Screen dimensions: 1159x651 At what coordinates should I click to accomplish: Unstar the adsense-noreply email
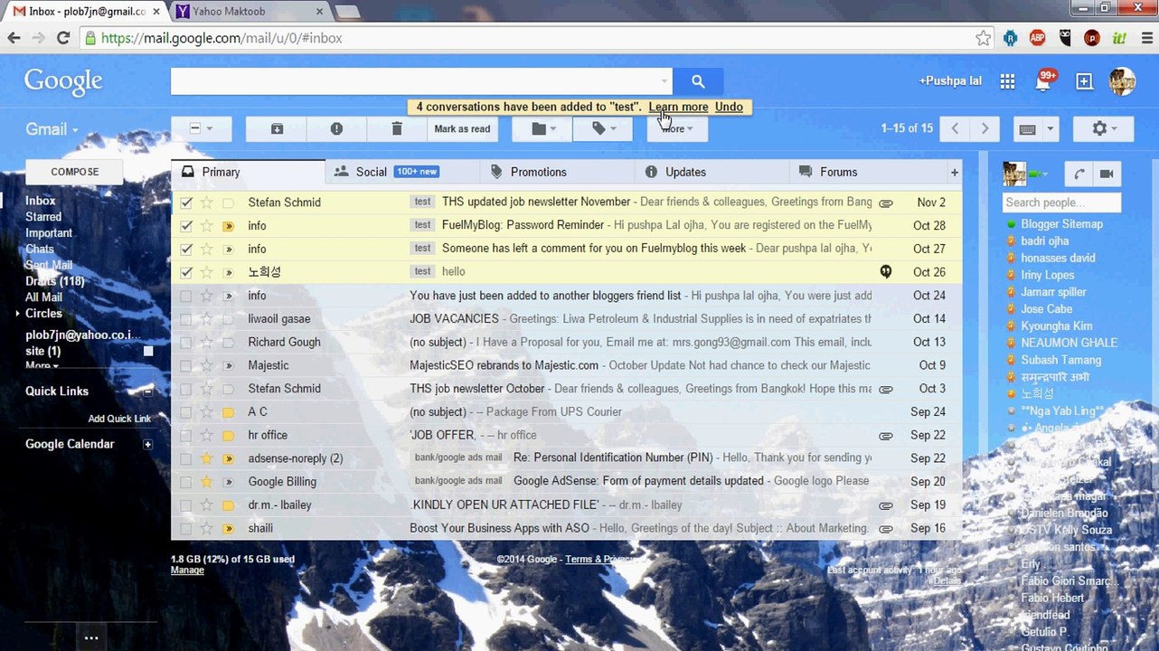(x=207, y=458)
